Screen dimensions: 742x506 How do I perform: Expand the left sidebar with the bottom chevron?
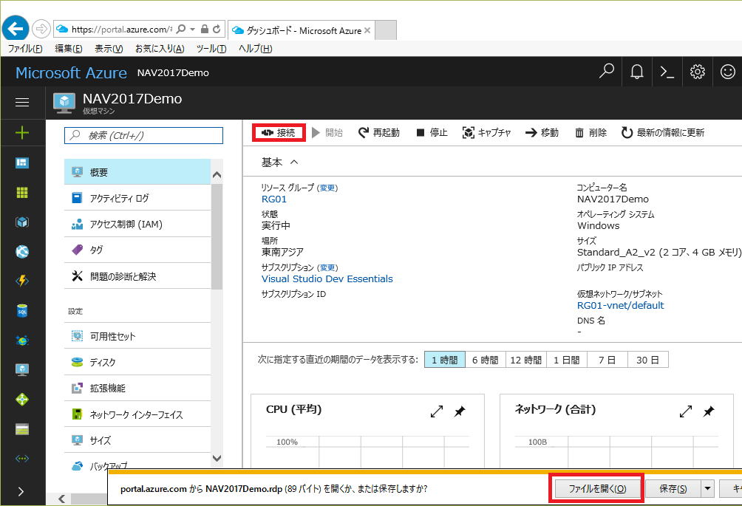[x=21, y=492]
